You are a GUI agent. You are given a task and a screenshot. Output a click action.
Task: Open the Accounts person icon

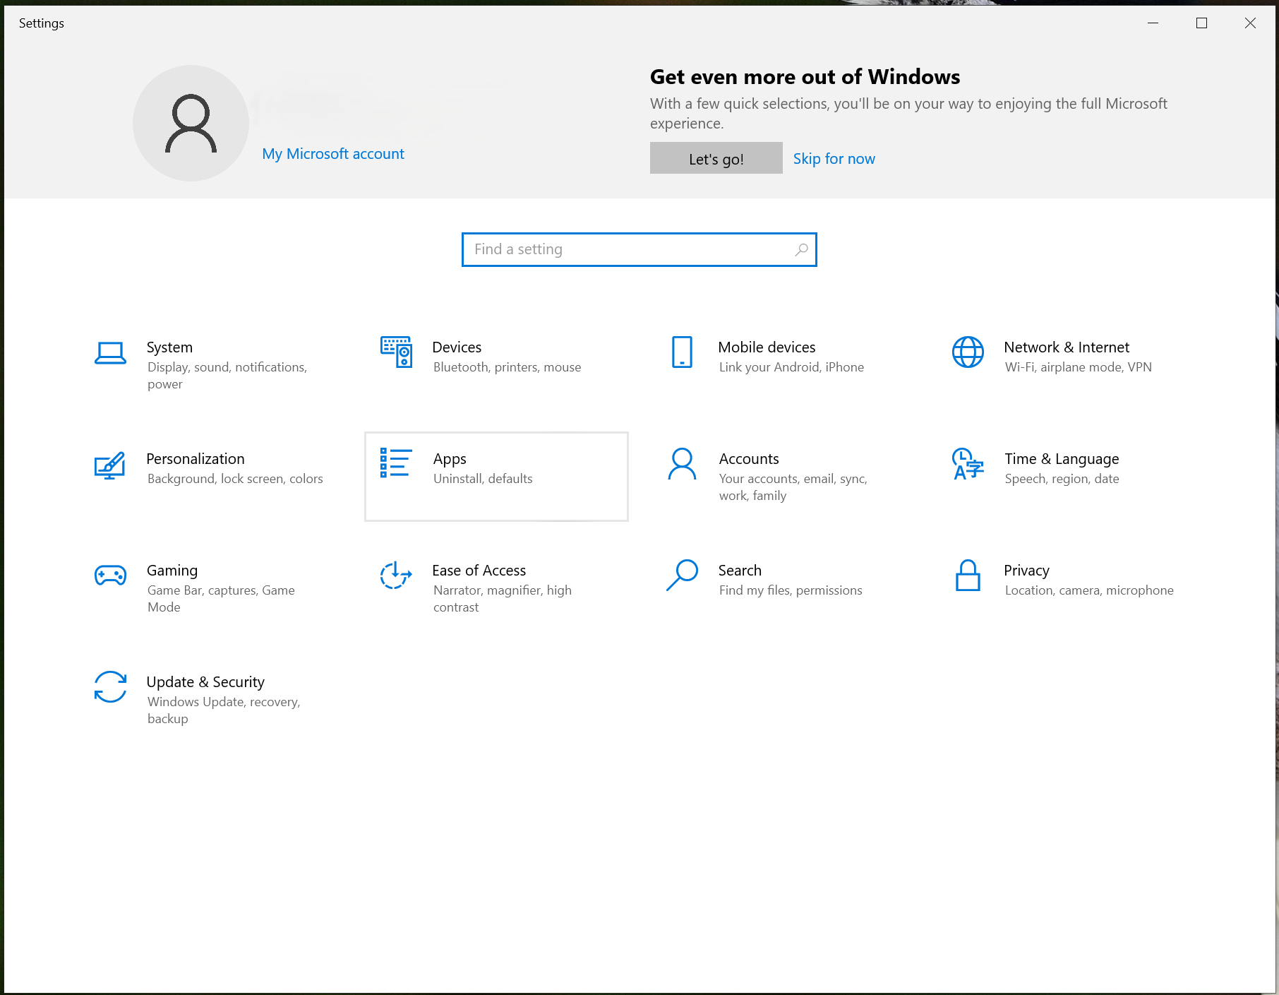tap(682, 464)
